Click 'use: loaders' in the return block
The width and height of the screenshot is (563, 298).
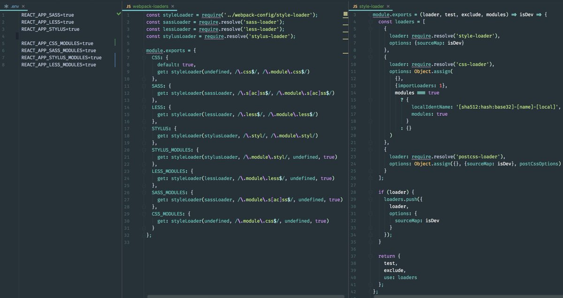pos(401,277)
